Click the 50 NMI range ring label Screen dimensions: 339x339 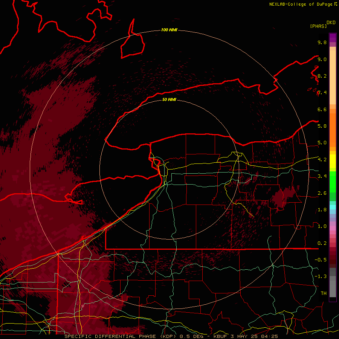[x=169, y=99]
